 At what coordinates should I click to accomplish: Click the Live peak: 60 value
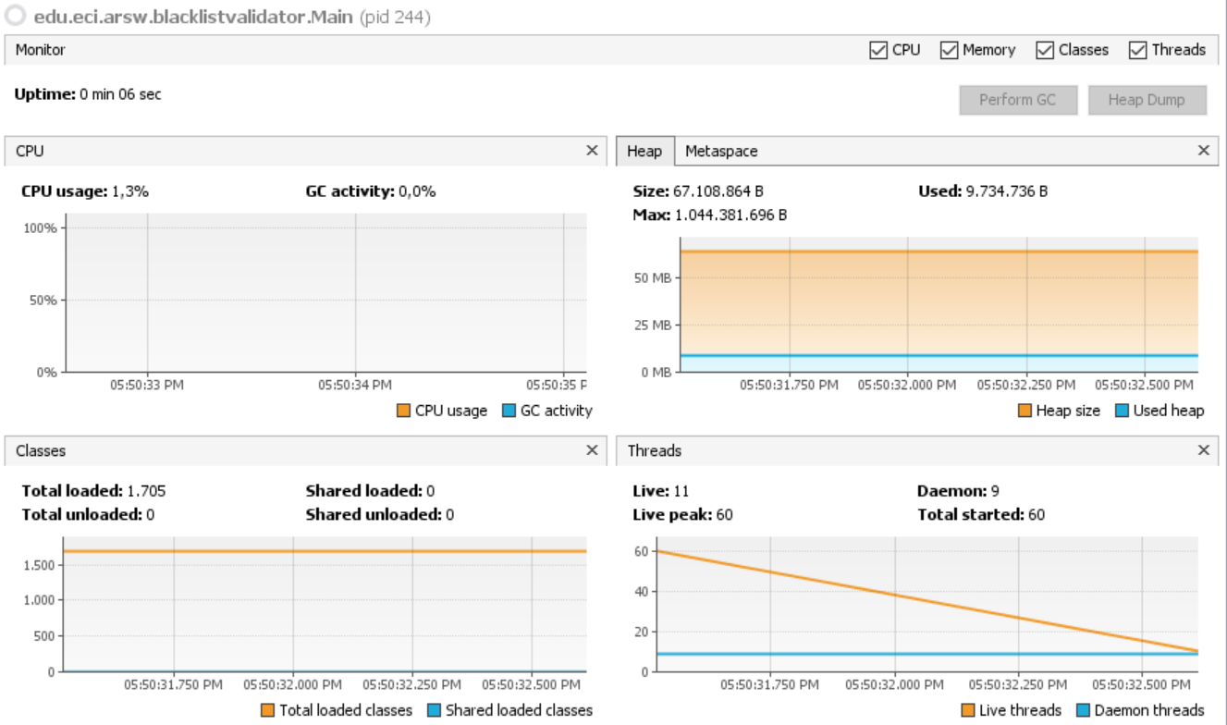[682, 514]
